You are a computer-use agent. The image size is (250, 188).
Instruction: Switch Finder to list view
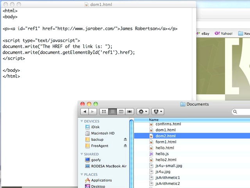click(x=112, y=112)
